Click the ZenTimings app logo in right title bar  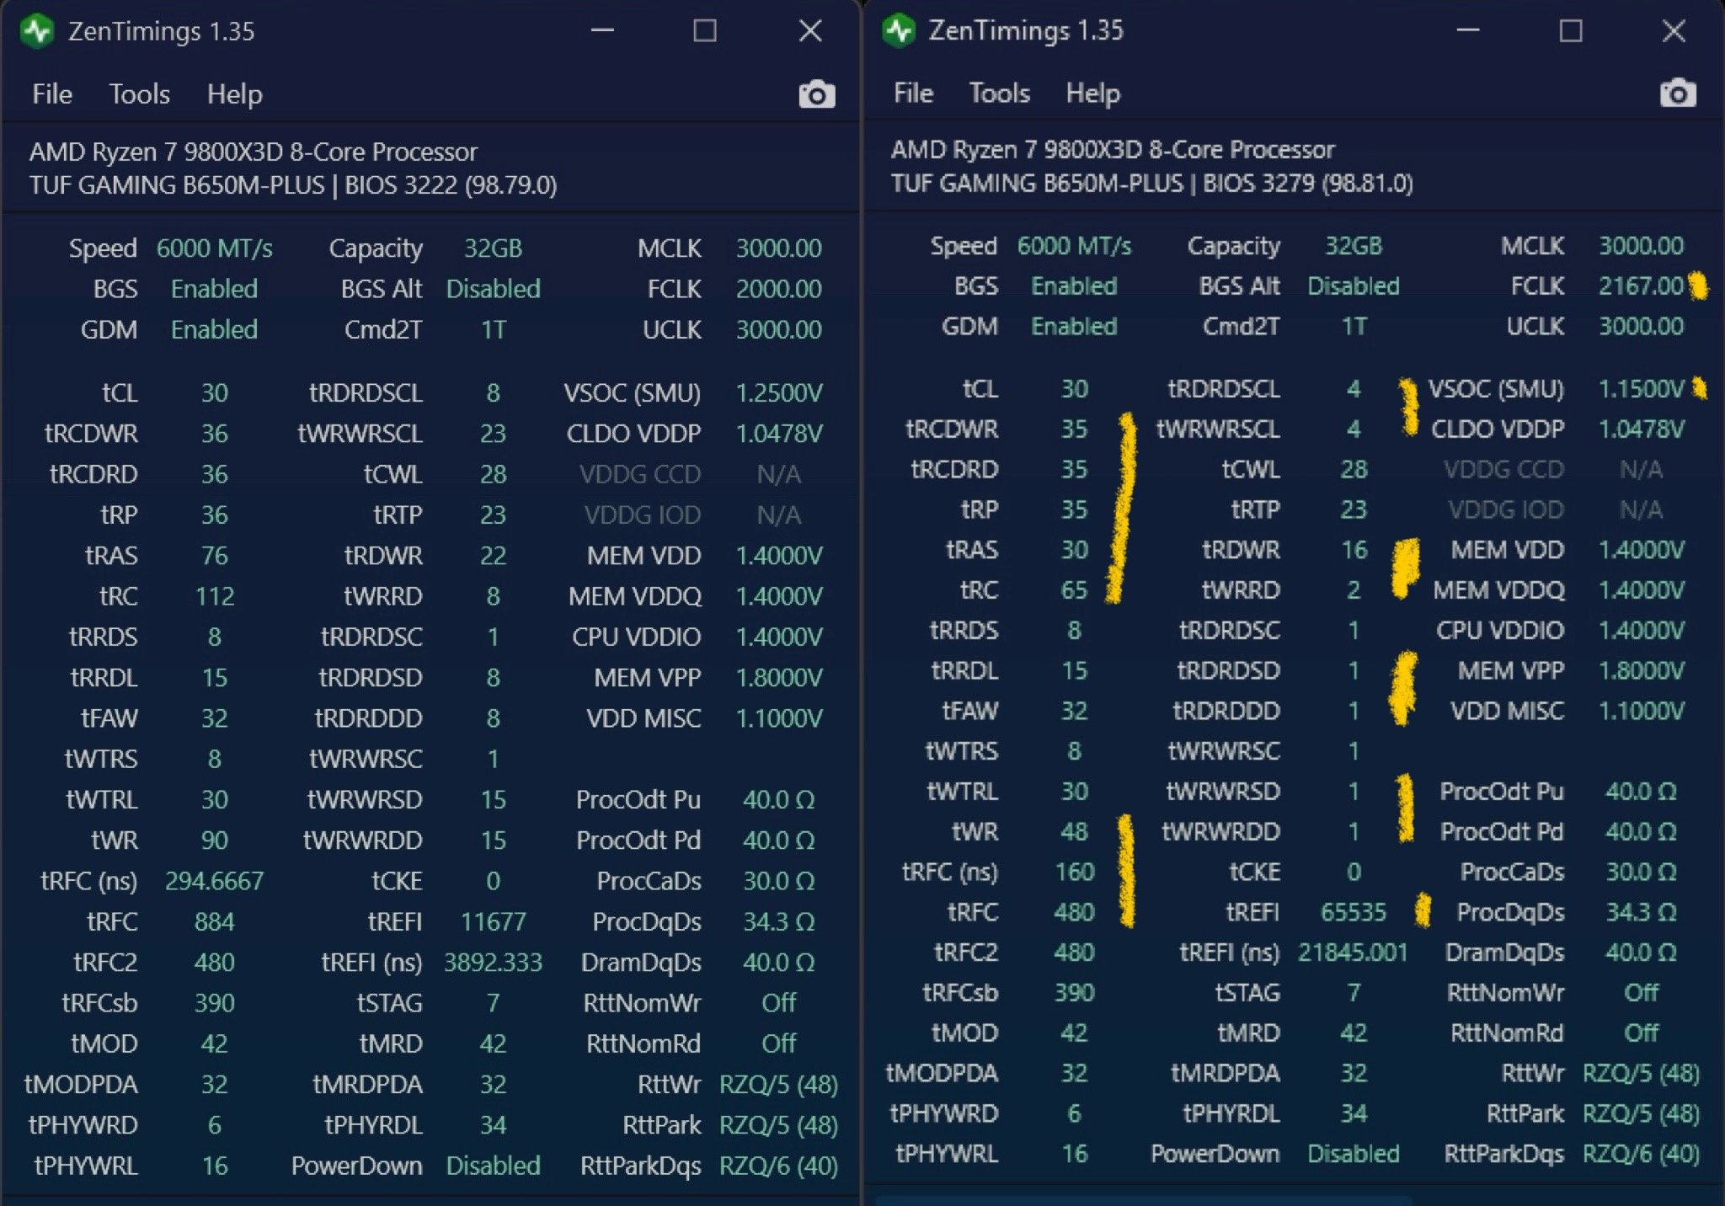pyautogui.click(x=899, y=31)
